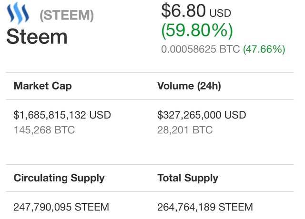Click the 0.00058625 BTC price
305x219 pixels.
pos(200,49)
